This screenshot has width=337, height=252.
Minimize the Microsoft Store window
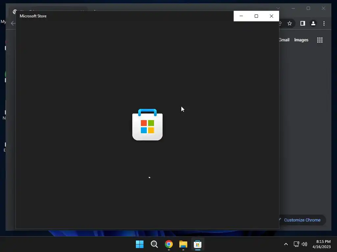pyautogui.click(x=241, y=16)
